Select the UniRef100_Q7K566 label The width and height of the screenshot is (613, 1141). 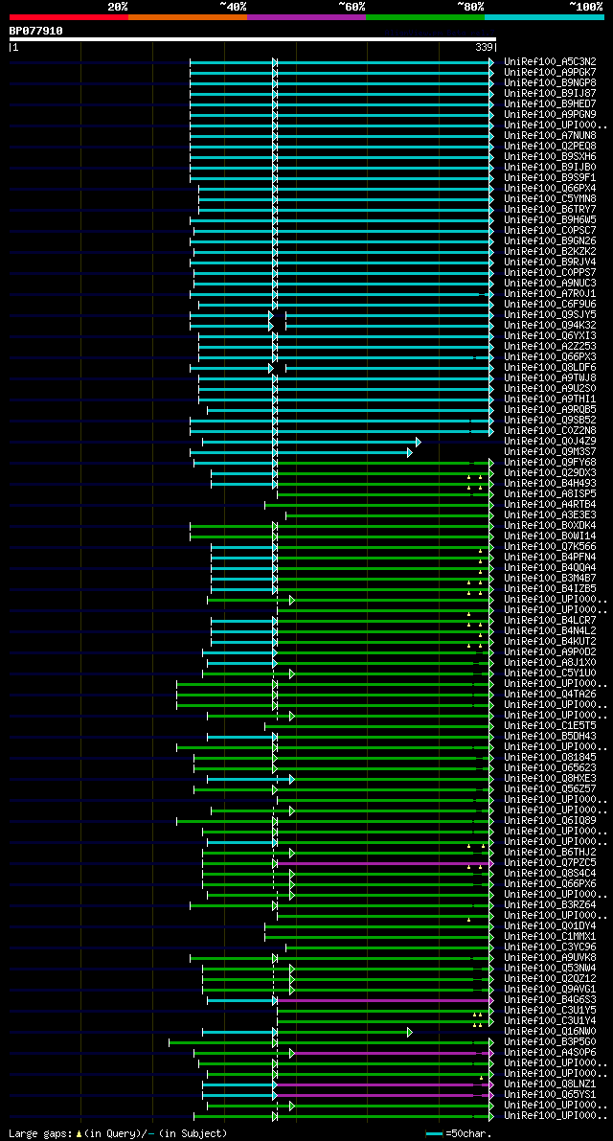coord(550,547)
